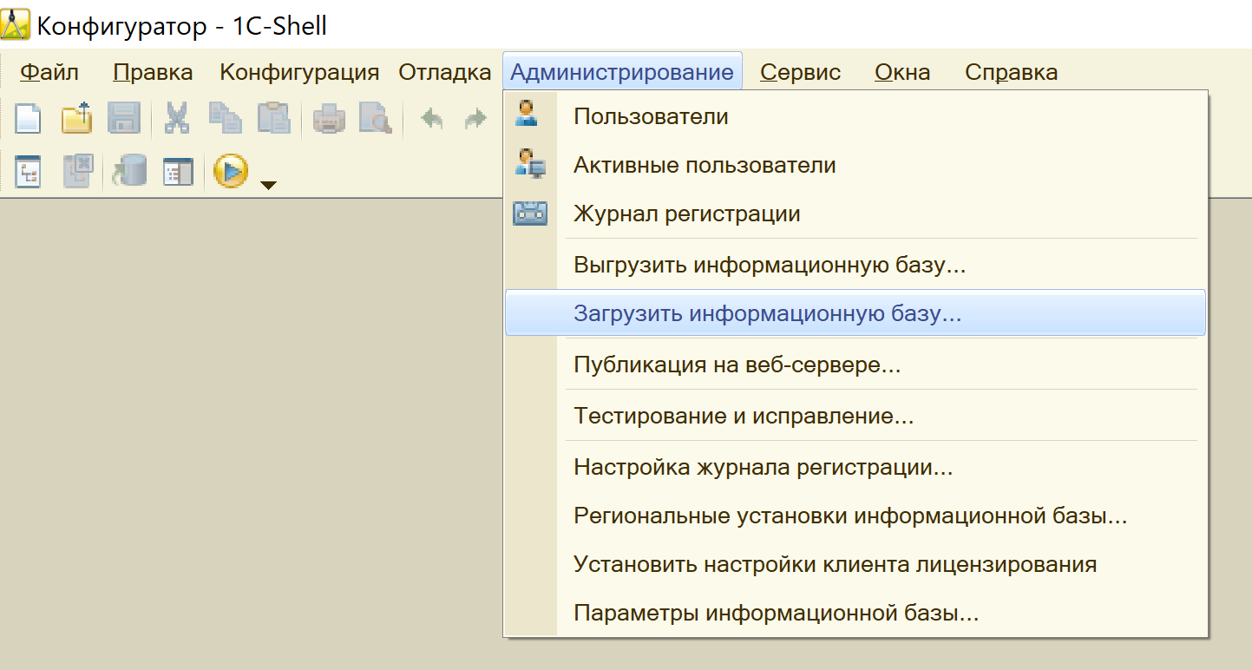Click the icon beside Активные пользователи
Image resolution: width=1252 pixels, height=670 pixels.
(529, 164)
